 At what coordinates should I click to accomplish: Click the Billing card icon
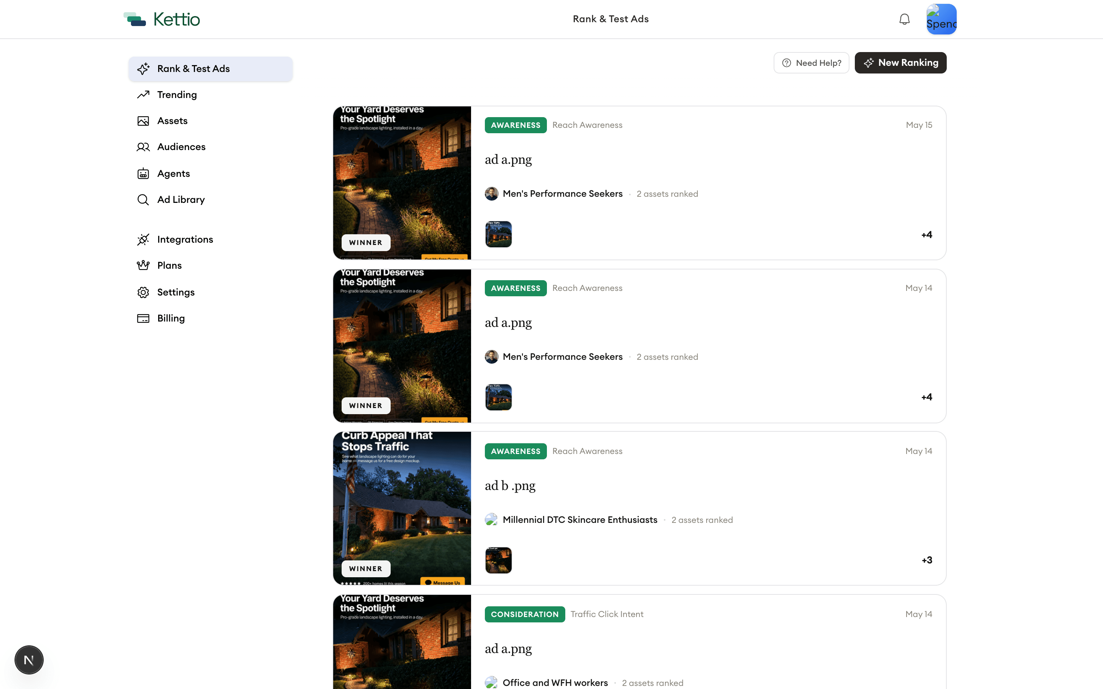click(143, 318)
